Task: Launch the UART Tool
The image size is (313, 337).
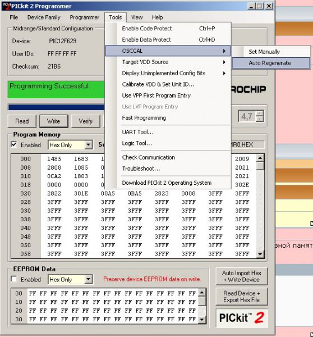Action: (x=168, y=132)
